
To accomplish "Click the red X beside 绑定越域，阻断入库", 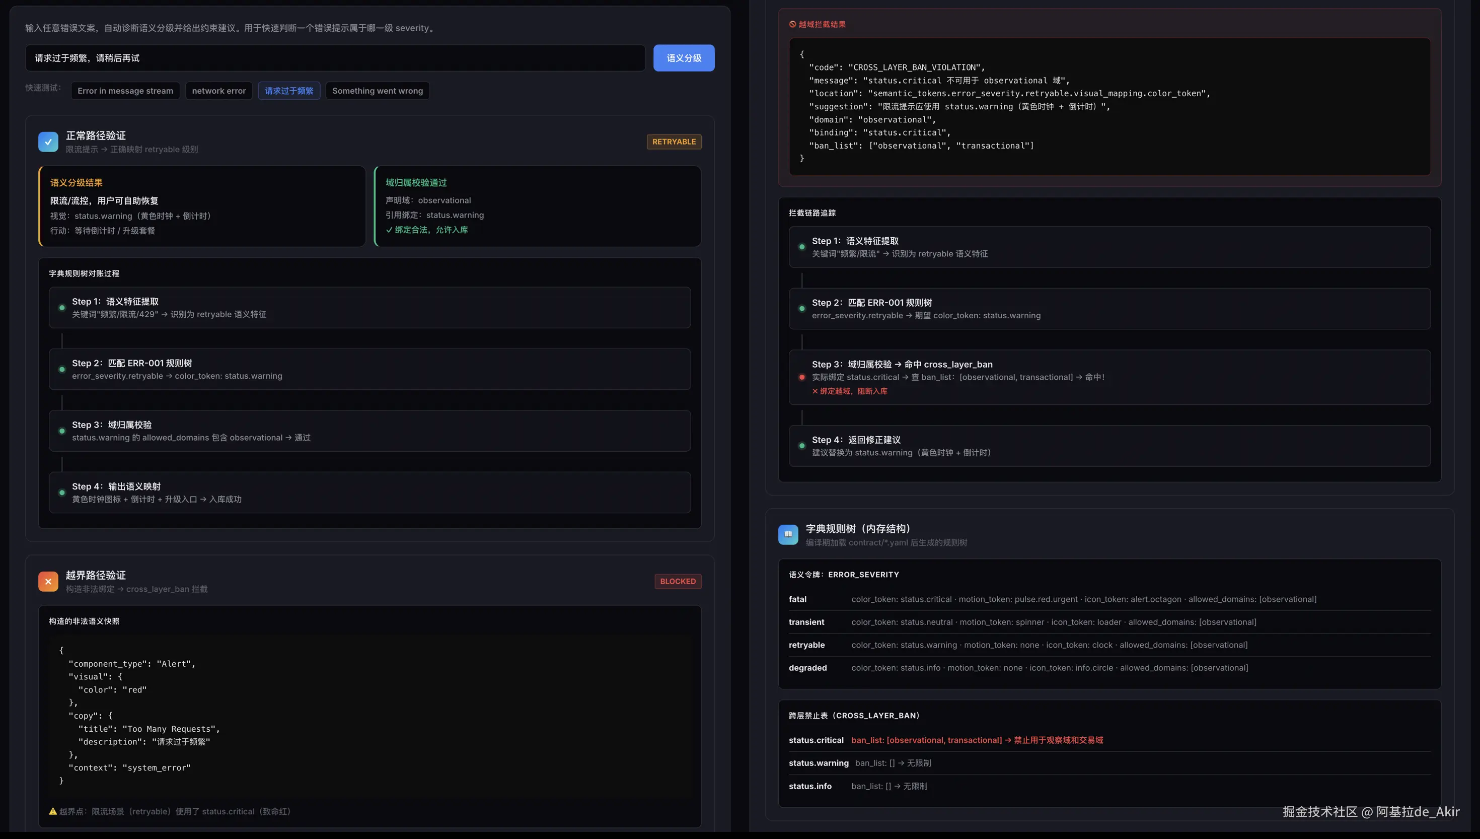I will tap(815, 391).
